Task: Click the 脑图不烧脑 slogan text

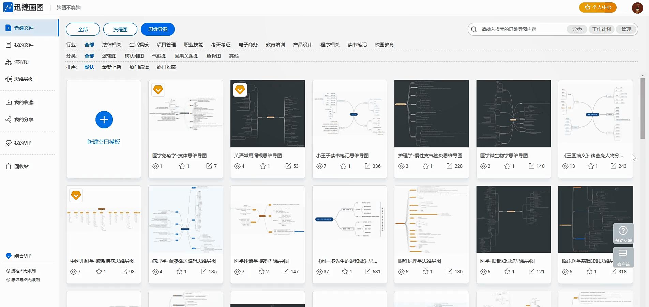Action: point(69,7)
